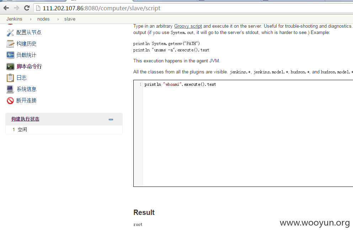Go to nodes breadcrumb
This screenshot has width=353, height=233.
pos(43,19)
